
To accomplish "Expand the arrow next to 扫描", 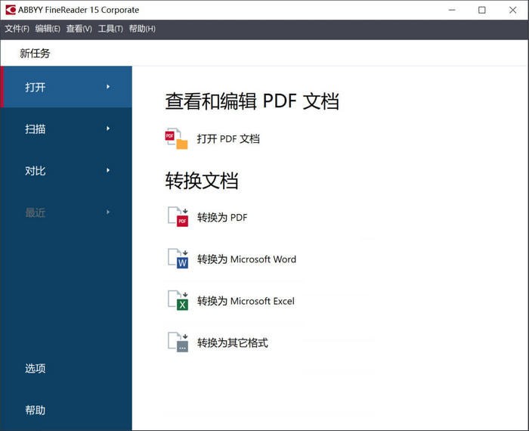I will pos(108,129).
